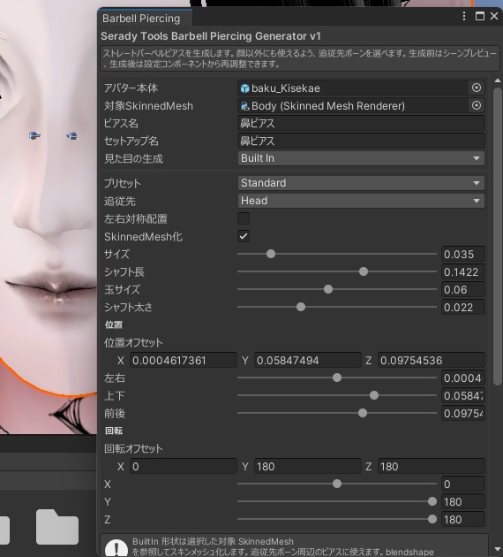Click the セットアップ名 text field

(361, 141)
